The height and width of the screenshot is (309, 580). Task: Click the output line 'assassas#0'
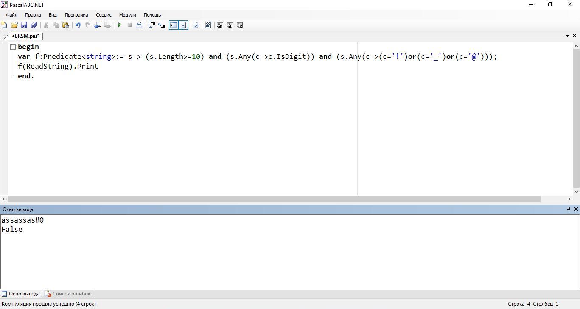point(22,220)
